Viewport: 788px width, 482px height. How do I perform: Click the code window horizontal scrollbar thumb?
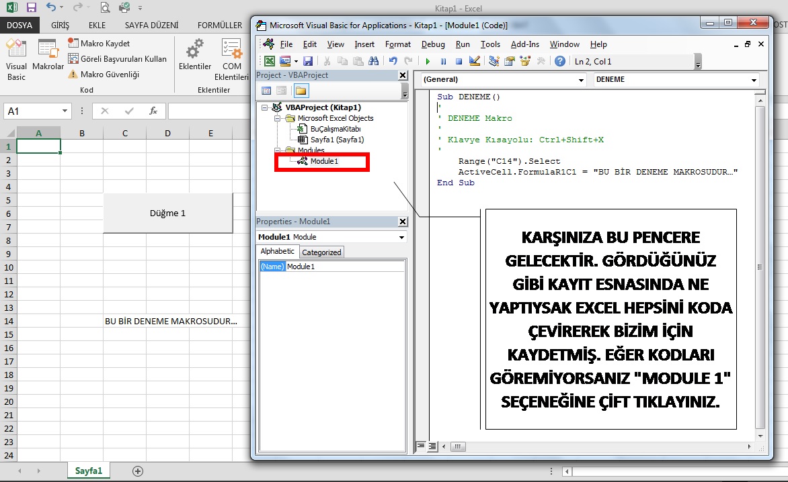(x=458, y=446)
